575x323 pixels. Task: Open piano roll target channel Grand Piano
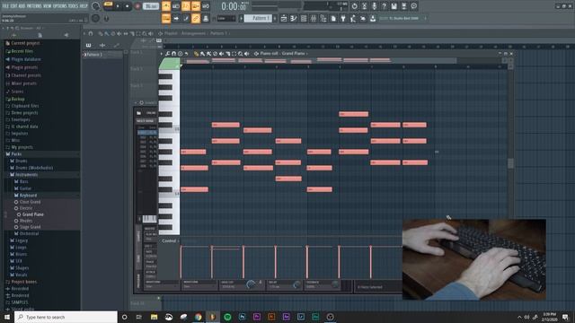[294, 54]
